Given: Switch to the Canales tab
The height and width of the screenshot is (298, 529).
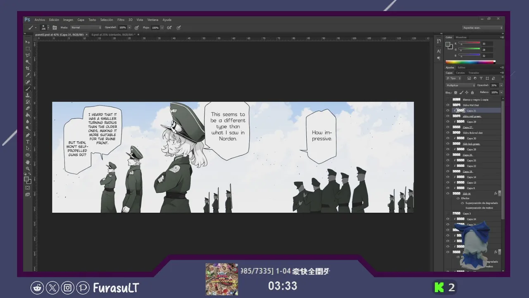Looking at the screenshot, I should (x=460, y=73).
